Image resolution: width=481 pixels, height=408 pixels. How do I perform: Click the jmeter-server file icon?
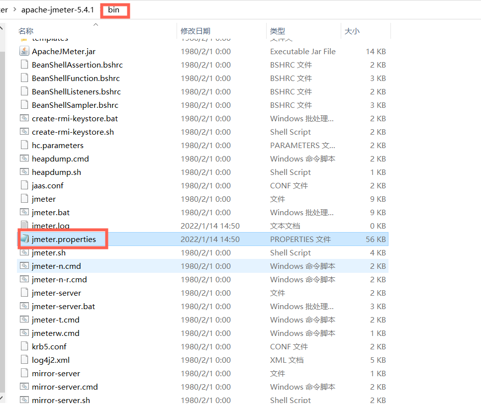pos(24,293)
